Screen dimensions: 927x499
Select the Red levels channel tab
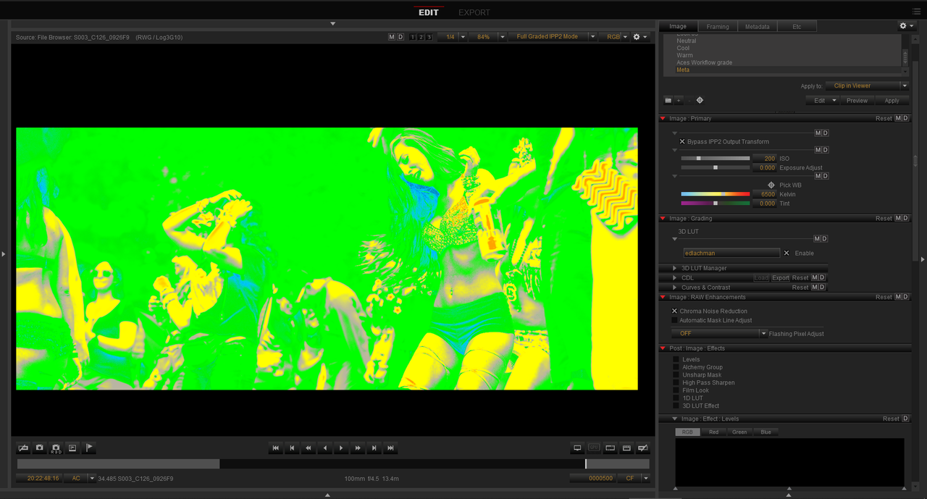(x=713, y=432)
